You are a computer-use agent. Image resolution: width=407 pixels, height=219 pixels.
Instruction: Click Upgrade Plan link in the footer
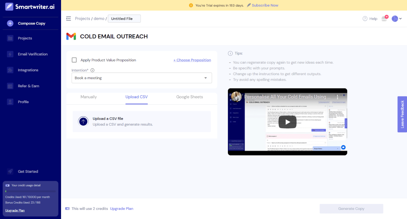pos(122,209)
